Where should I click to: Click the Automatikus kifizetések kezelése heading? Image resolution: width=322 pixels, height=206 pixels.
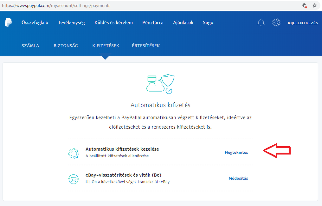pos(122,149)
